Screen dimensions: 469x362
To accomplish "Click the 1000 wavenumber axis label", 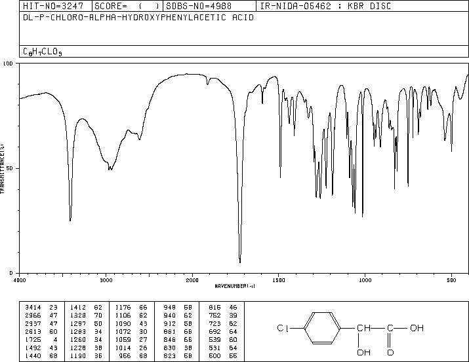I will tap(365, 280).
